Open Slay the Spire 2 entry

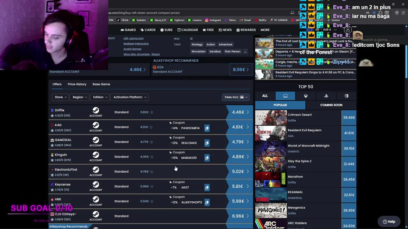[x=305, y=164]
